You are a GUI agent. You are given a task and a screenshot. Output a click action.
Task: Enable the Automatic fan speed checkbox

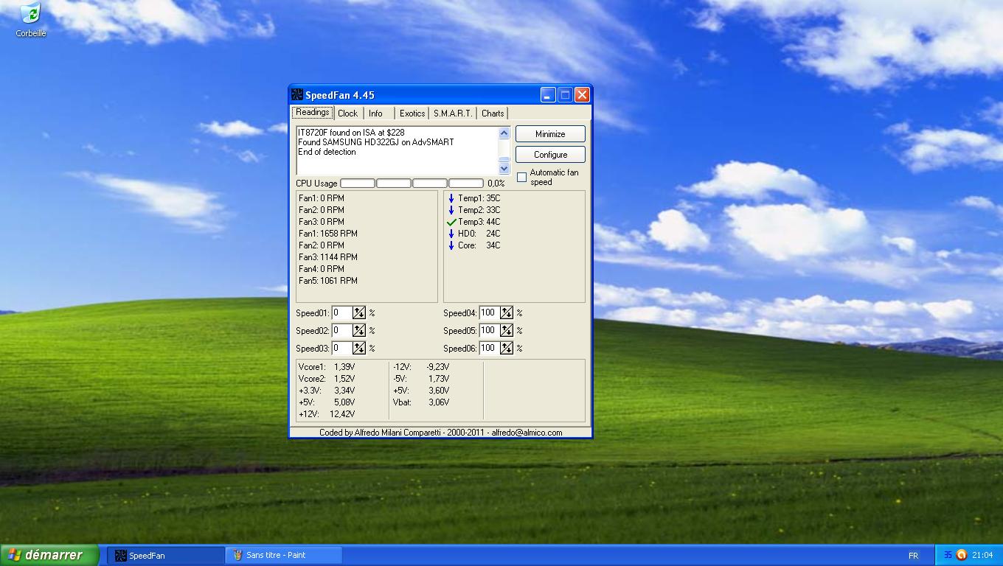pos(522,178)
